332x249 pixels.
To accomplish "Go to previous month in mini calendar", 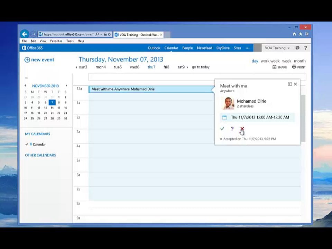I will tap(25, 86).
